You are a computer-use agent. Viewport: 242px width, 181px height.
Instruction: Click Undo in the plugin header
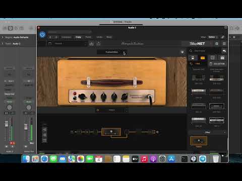[99, 37]
